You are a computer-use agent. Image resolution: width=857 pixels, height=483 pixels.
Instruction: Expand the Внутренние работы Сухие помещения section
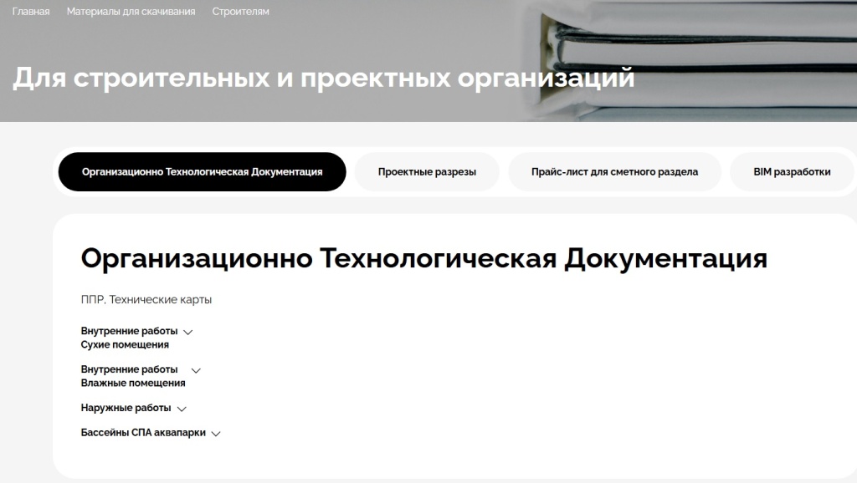tap(187, 331)
